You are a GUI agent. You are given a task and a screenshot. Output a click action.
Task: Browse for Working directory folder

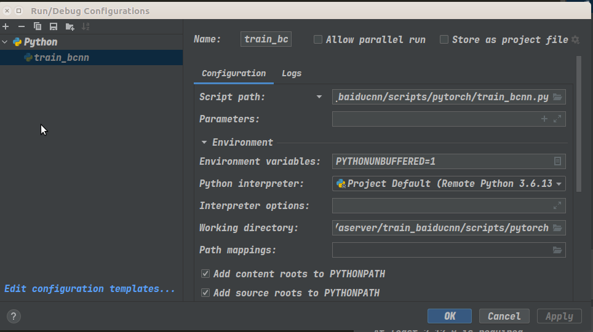point(557,227)
